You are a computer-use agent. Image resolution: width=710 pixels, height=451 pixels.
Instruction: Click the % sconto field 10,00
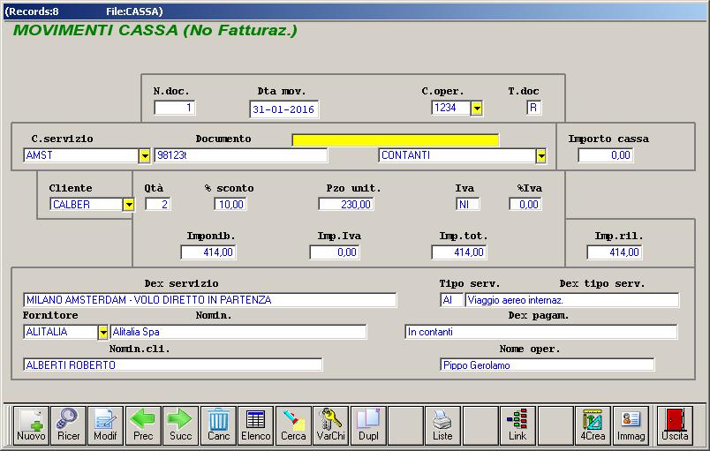230,205
